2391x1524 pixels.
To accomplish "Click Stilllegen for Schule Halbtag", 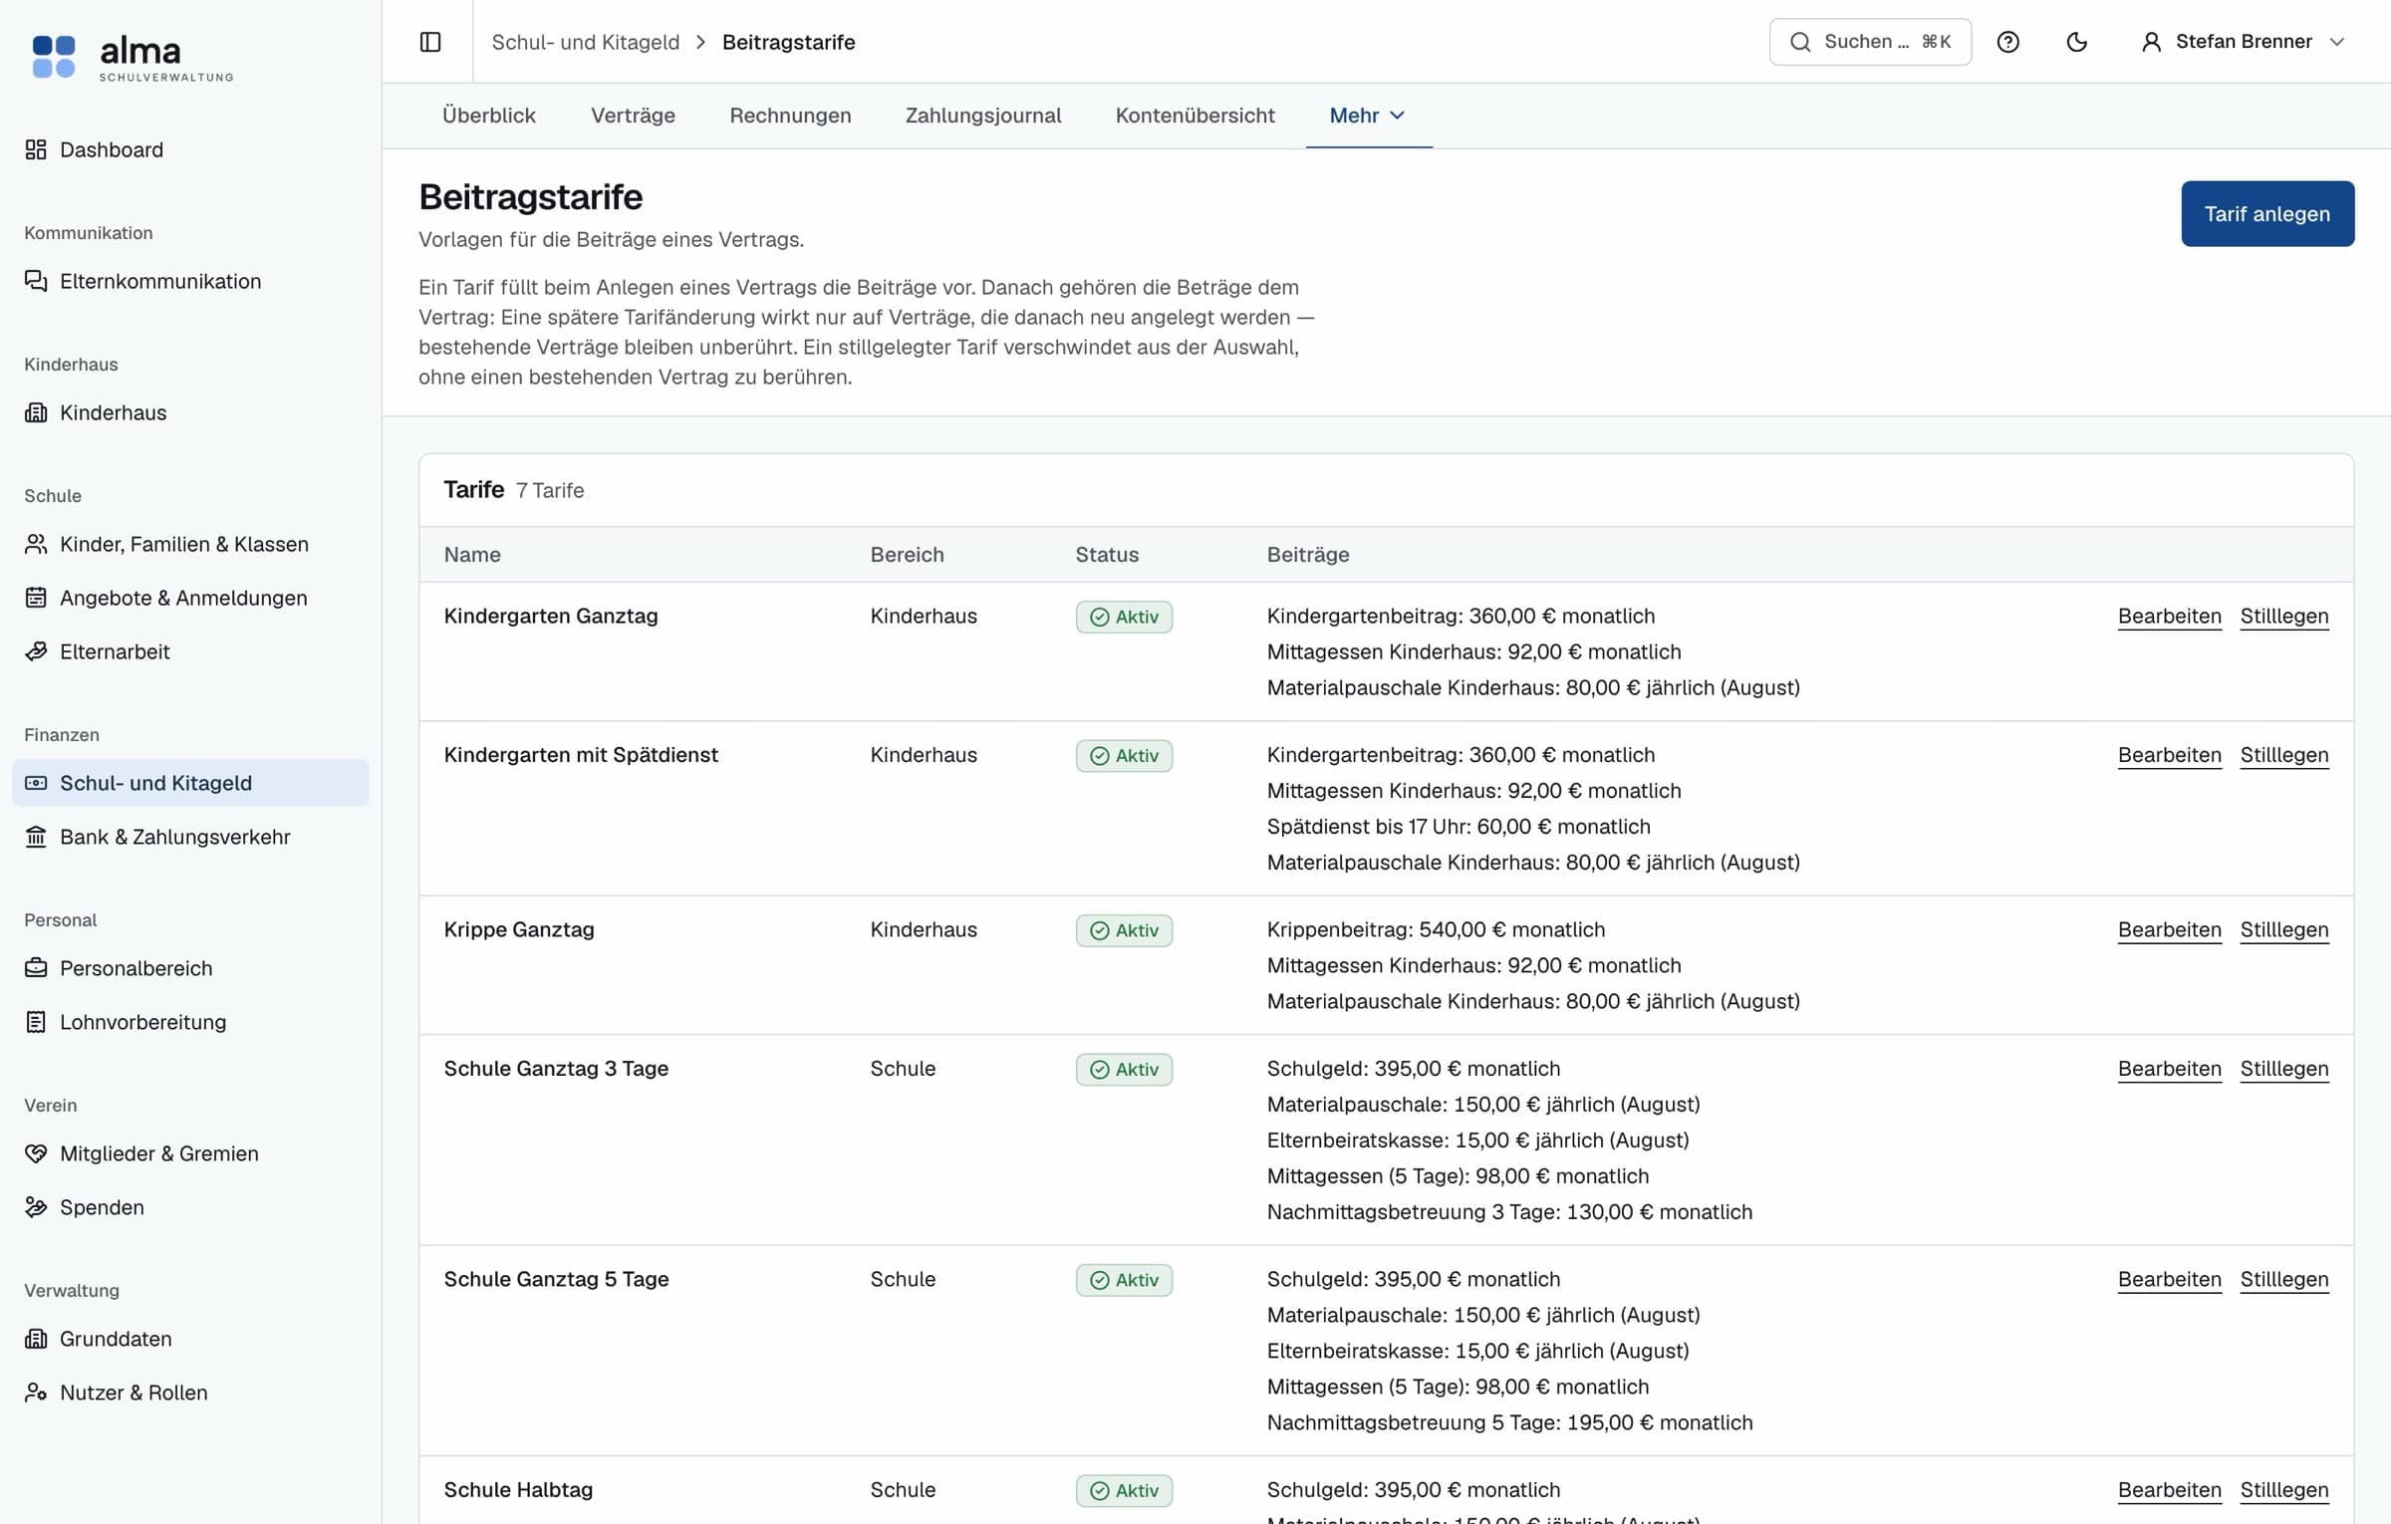I will 2283,1490.
